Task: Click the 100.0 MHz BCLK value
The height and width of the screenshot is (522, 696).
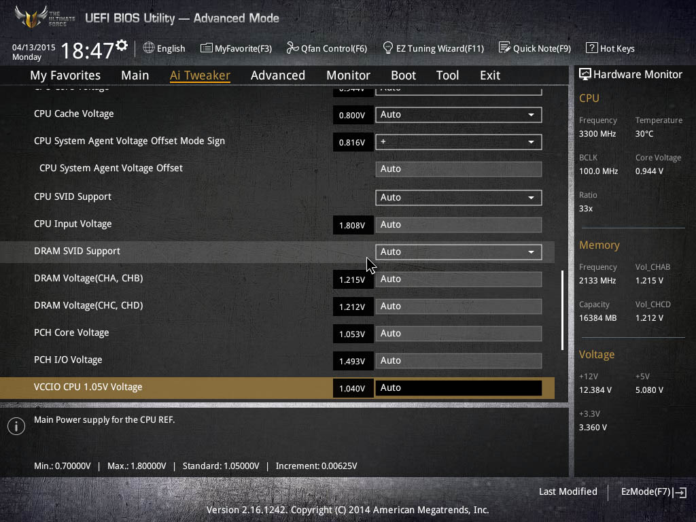Action: [598, 171]
